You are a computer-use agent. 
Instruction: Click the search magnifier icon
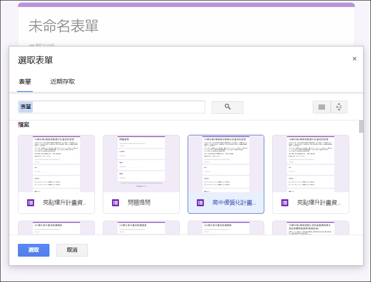coord(227,107)
